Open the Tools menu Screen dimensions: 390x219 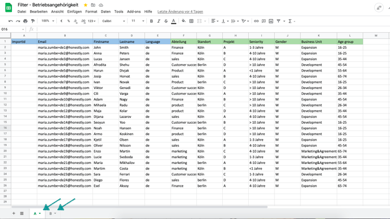(x=118, y=12)
